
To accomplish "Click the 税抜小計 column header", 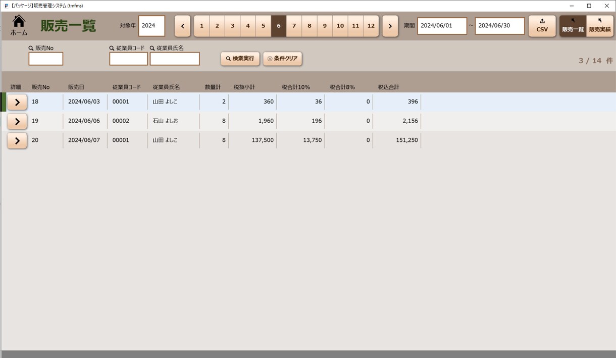I will (x=244, y=87).
